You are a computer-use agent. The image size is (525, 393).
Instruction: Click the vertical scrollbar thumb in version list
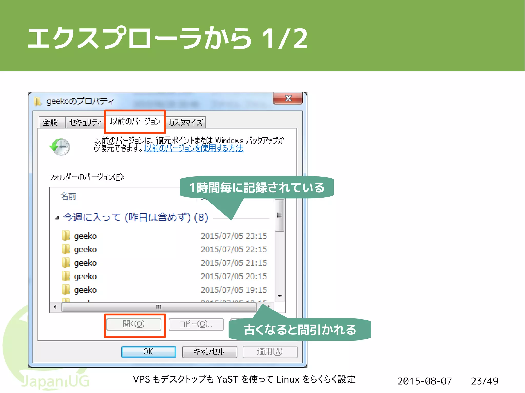pos(279,215)
